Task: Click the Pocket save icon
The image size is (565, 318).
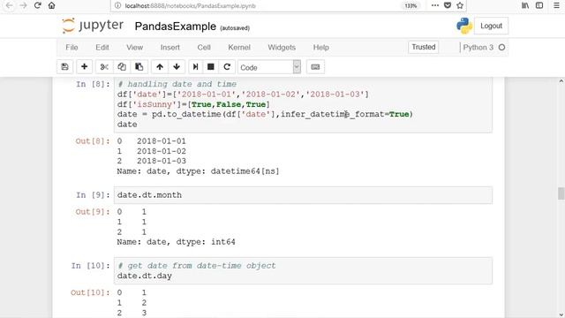Action: coord(448,5)
